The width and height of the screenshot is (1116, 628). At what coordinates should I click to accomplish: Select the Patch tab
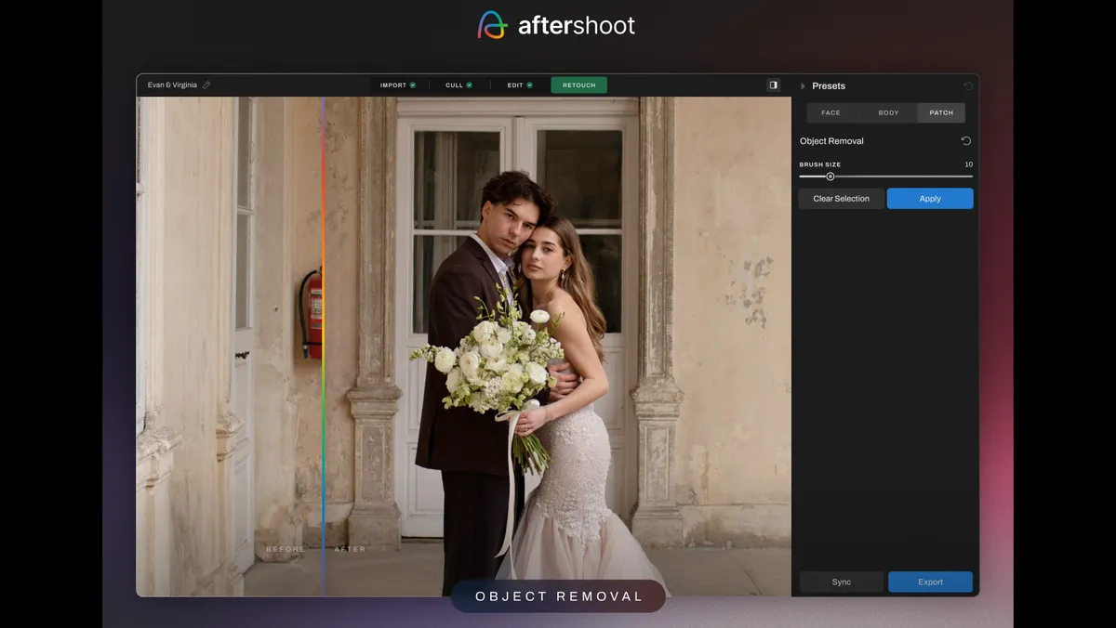[x=941, y=113]
